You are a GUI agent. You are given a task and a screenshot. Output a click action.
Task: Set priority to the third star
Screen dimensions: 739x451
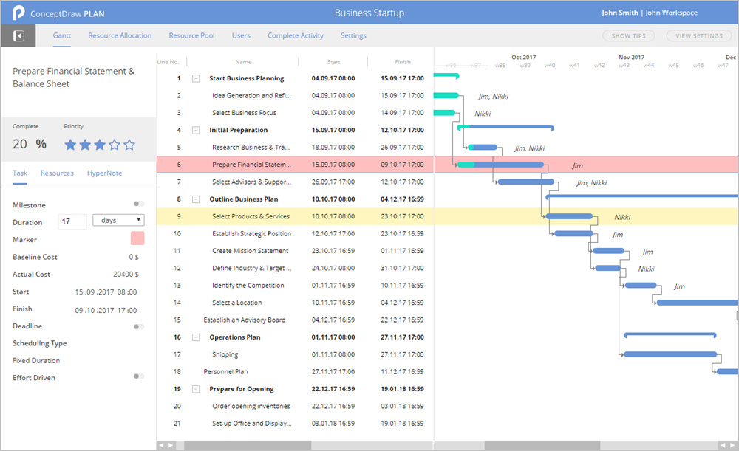click(100, 145)
